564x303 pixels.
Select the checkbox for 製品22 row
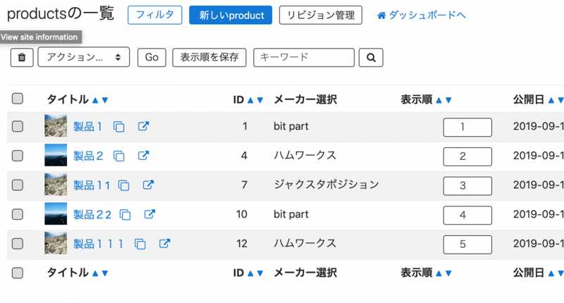[18, 214]
